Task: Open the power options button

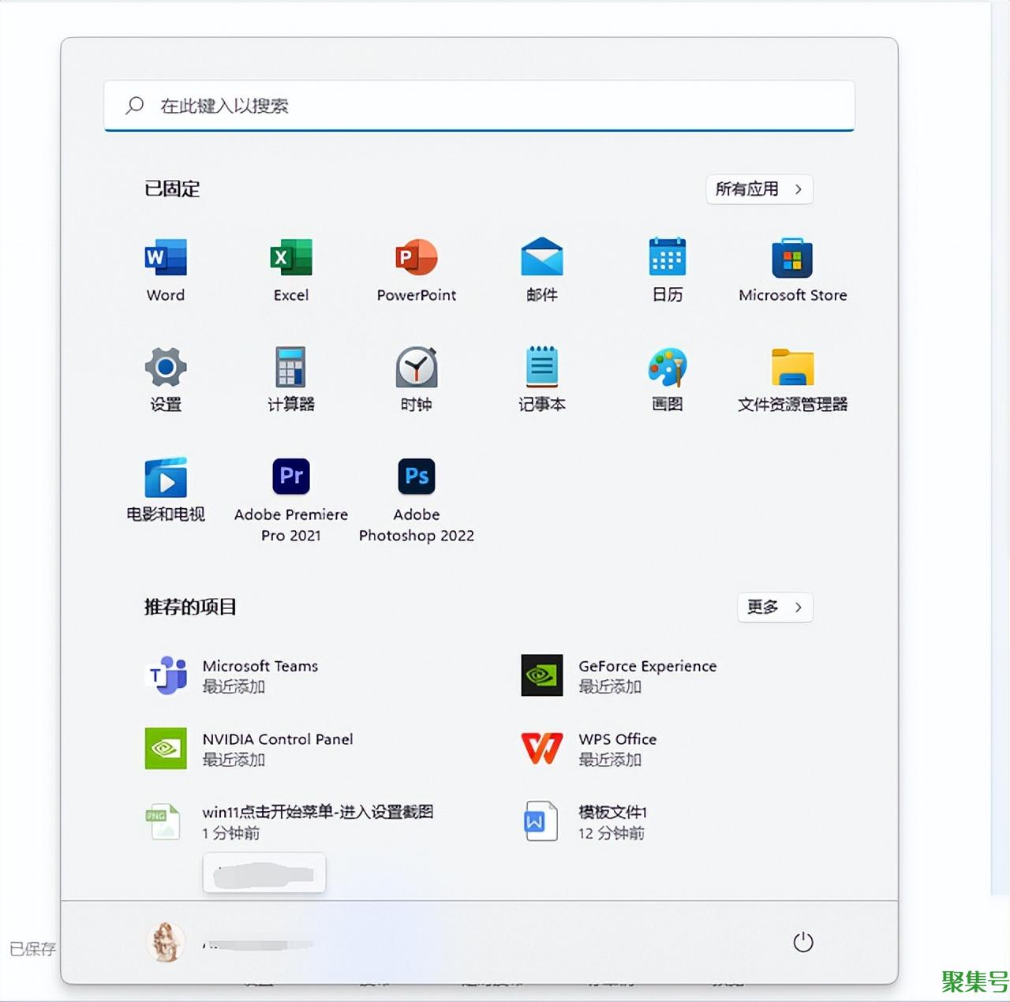Action: pyautogui.click(x=802, y=942)
